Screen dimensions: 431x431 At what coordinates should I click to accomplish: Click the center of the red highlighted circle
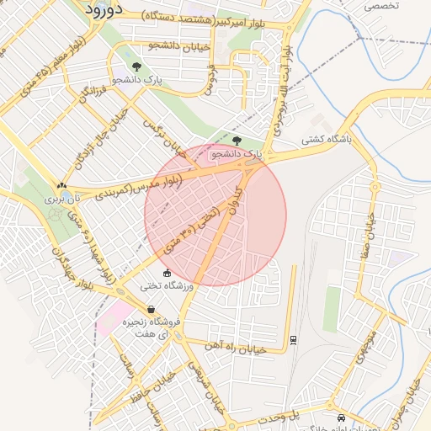215,215
